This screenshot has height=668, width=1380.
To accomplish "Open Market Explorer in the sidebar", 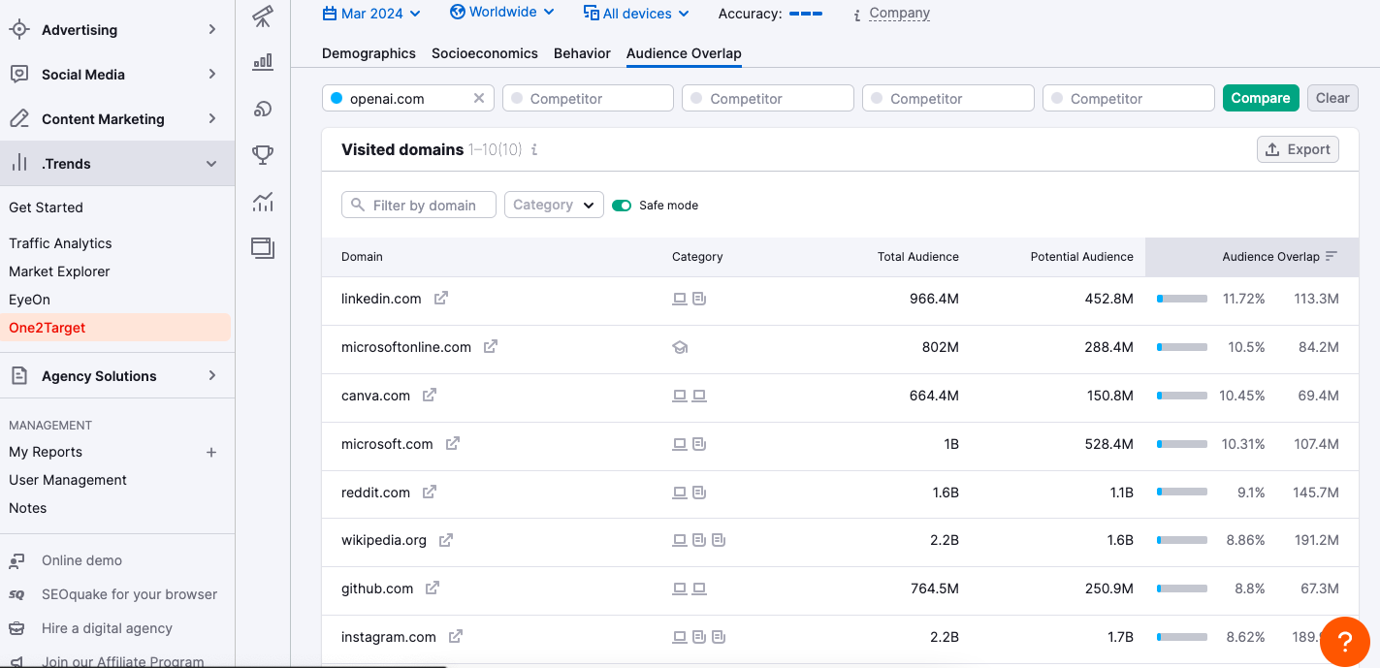I will coord(59,271).
